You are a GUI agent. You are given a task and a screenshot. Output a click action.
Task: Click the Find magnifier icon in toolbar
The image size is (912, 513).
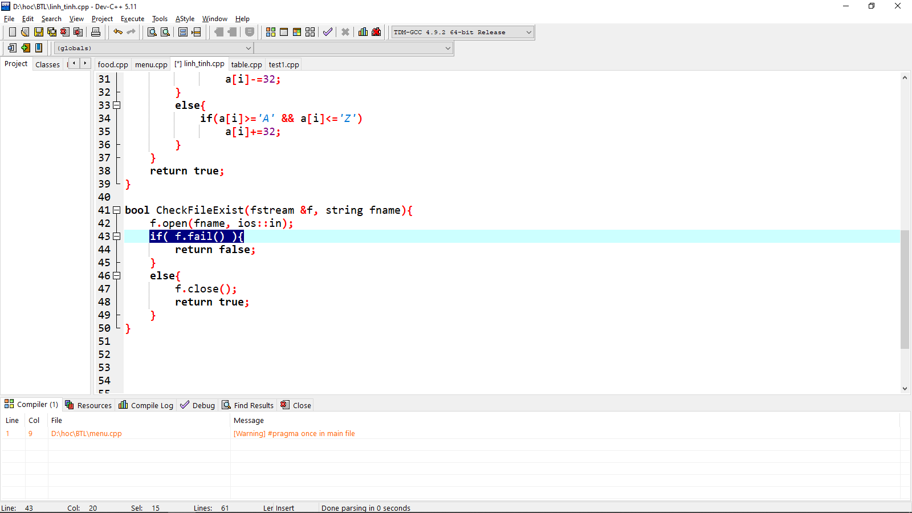[152, 32]
